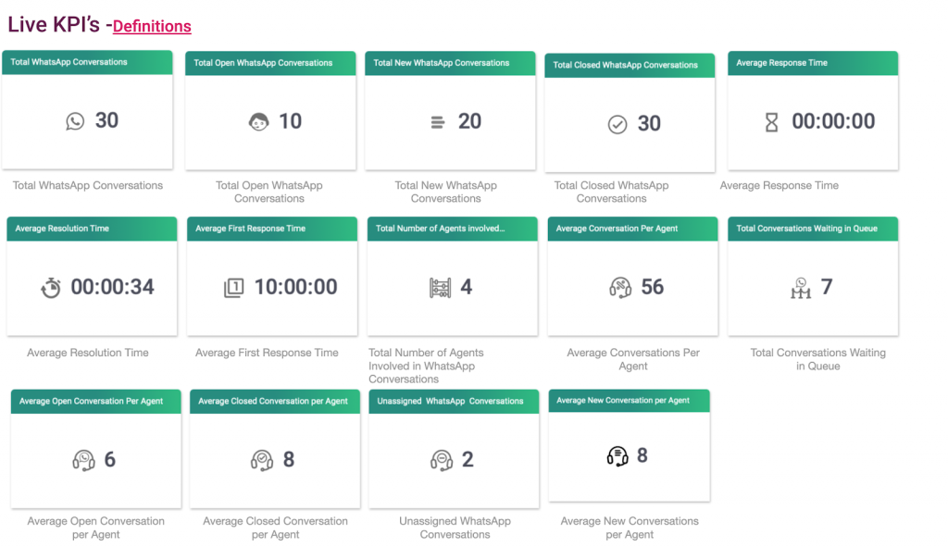The height and width of the screenshot is (547, 948).
Task: Click the value 20 on New Conversations card
Action: pyautogui.click(x=469, y=121)
